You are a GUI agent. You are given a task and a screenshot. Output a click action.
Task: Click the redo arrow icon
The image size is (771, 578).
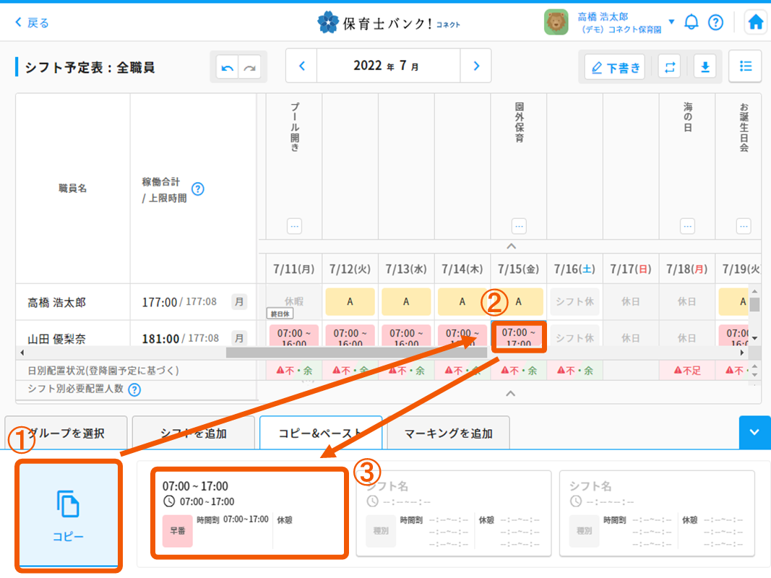pyautogui.click(x=249, y=67)
